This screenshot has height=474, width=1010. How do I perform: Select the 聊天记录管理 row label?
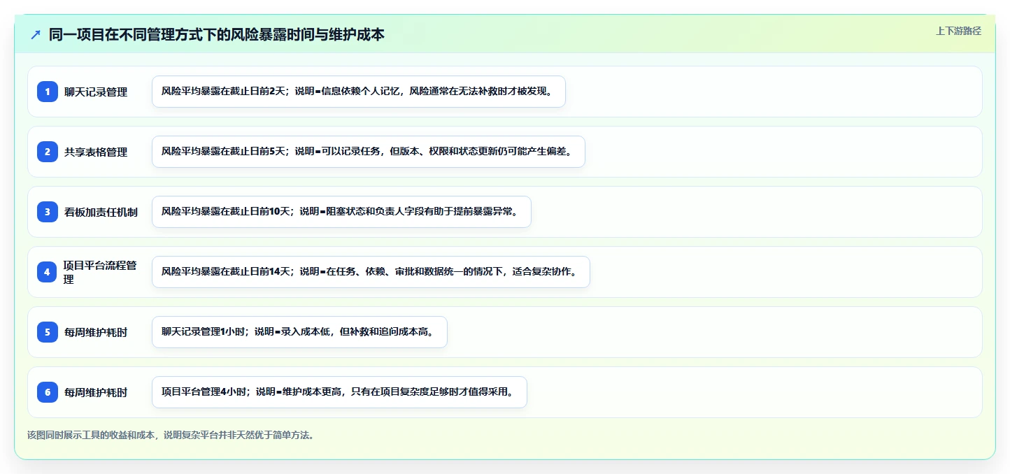tap(96, 92)
